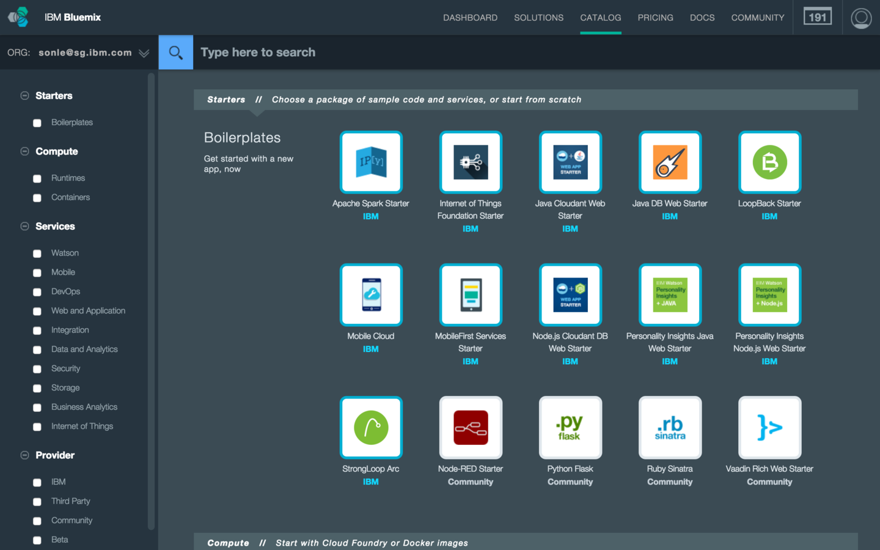Check the Data and Analytics checkbox
This screenshot has width=880, height=550.
pyautogui.click(x=37, y=350)
